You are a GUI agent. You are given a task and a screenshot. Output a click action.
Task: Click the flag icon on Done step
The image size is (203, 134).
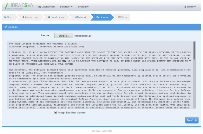[120, 17]
